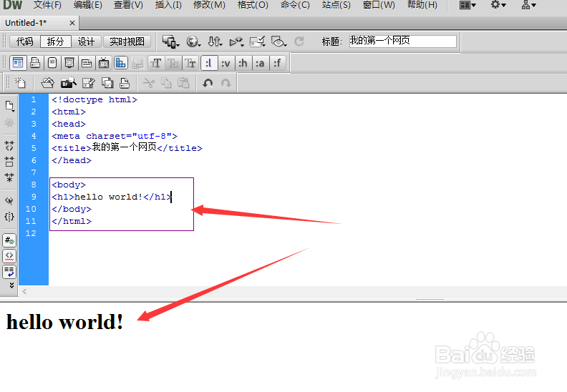Toggle display of CSS styles
The height and width of the screenshot is (392, 567).
(x=121, y=63)
